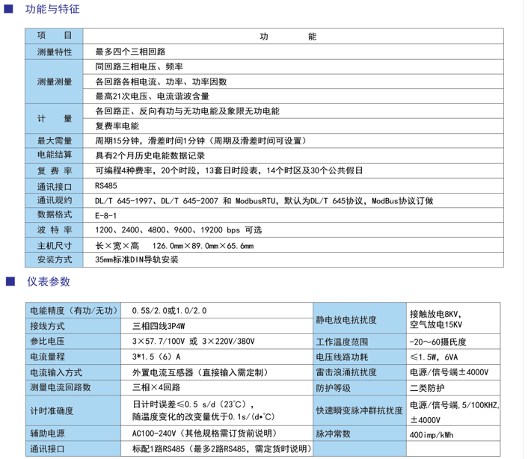Select the 3×57.7/100V voltage value
This screenshot has height=459, width=528.
(193, 341)
